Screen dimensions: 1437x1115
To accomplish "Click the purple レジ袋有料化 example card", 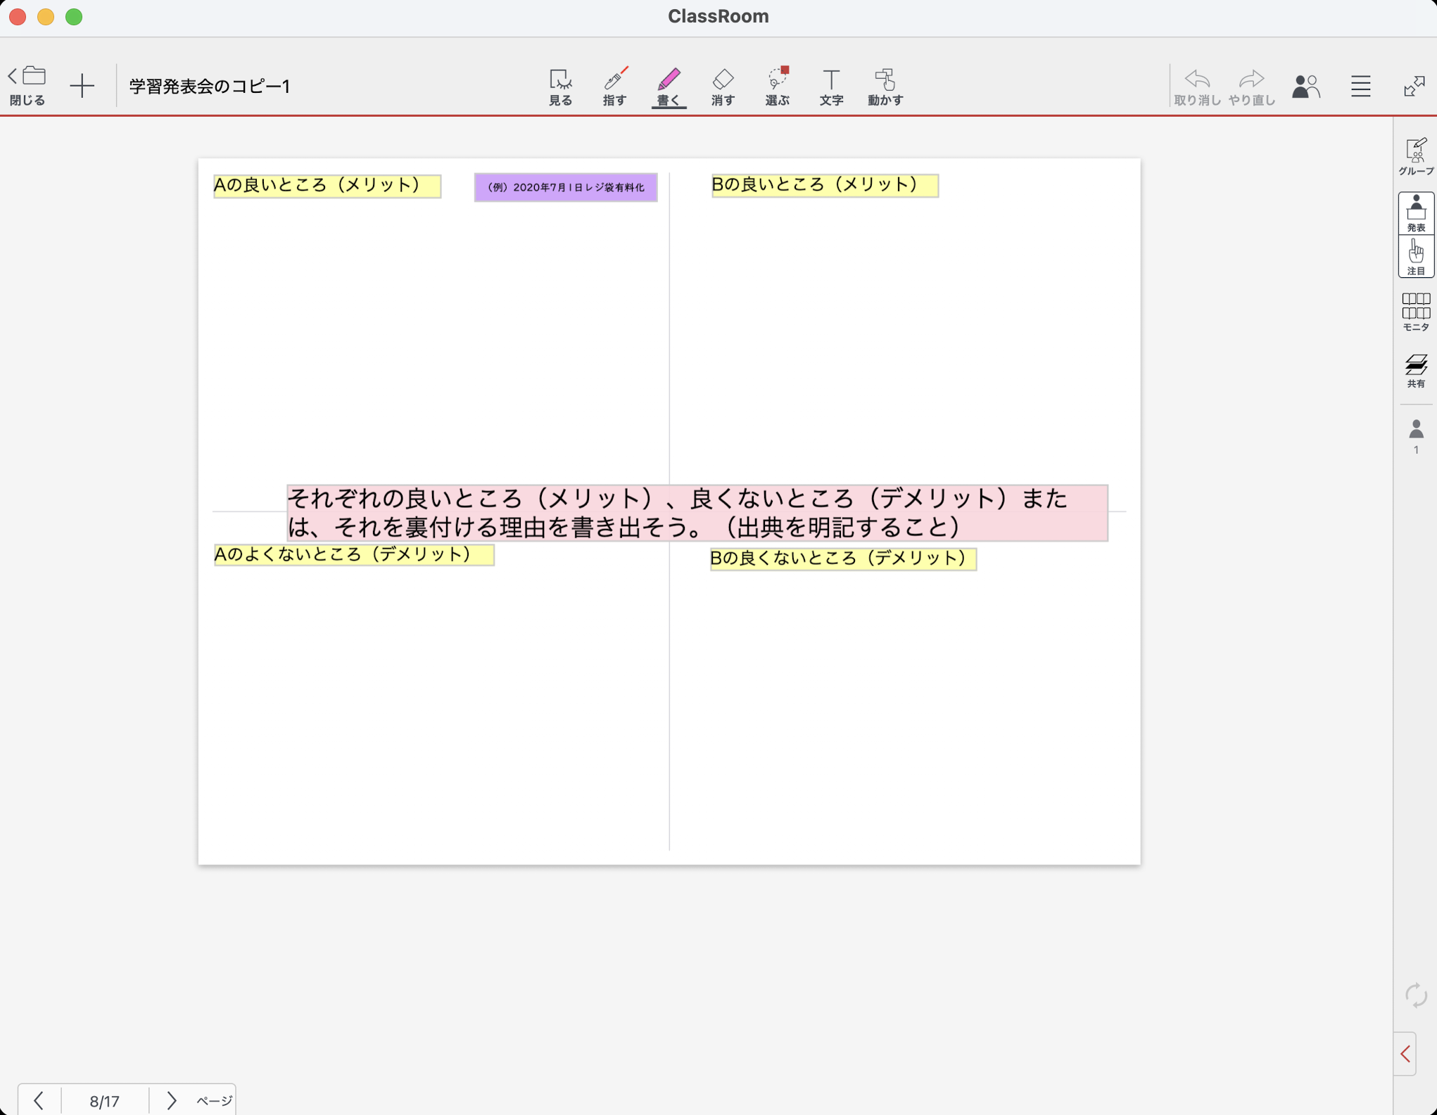I will pos(565,187).
